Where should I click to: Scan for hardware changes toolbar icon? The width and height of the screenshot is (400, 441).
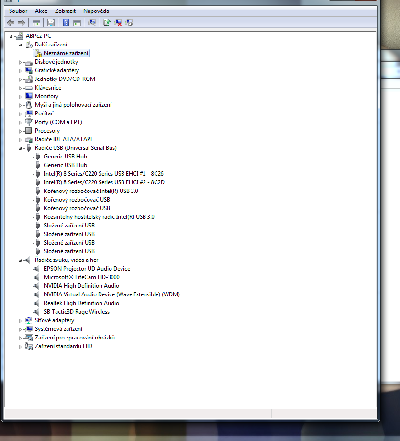(x=92, y=23)
